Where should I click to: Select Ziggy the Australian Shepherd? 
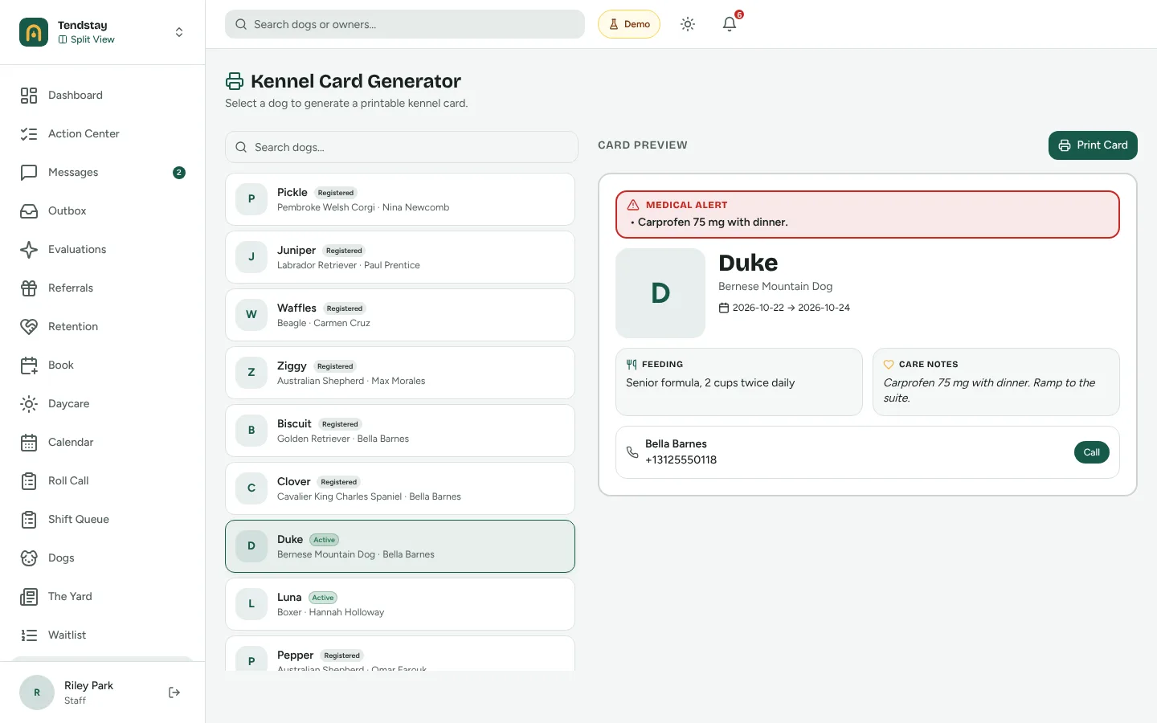click(400, 373)
